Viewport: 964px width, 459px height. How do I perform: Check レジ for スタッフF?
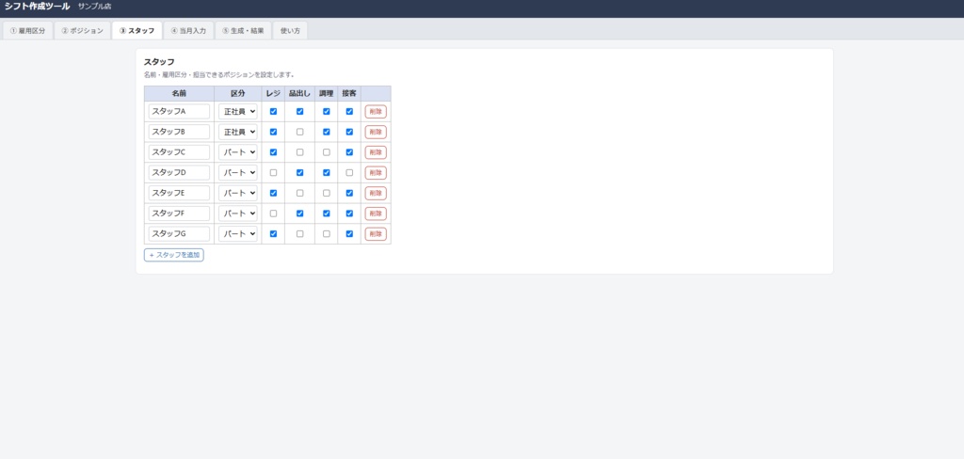(274, 214)
